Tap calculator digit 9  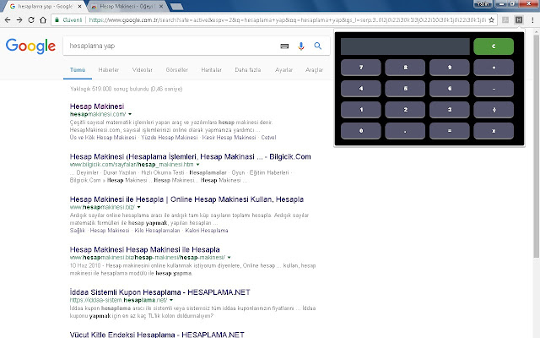coord(450,68)
